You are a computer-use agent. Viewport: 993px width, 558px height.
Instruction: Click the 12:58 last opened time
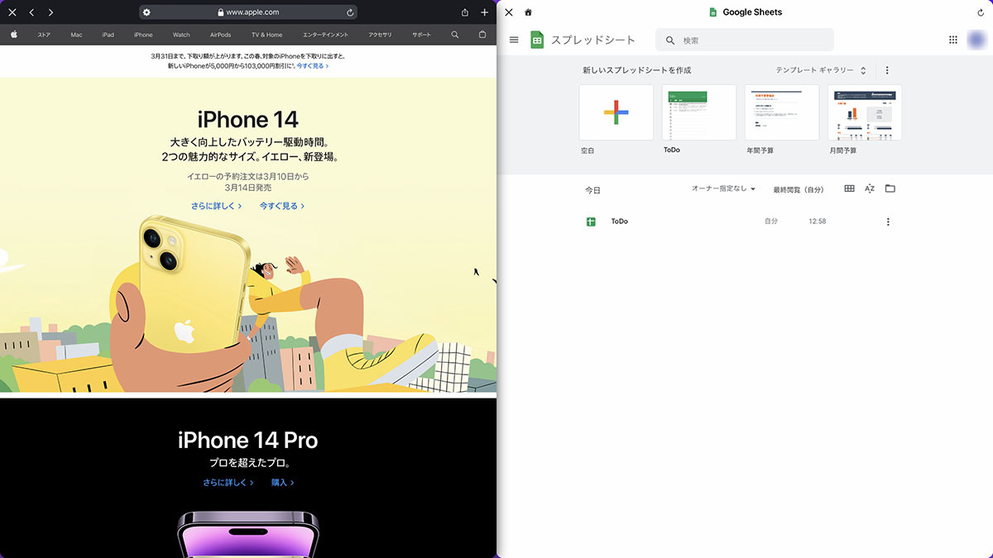click(x=817, y=222)
